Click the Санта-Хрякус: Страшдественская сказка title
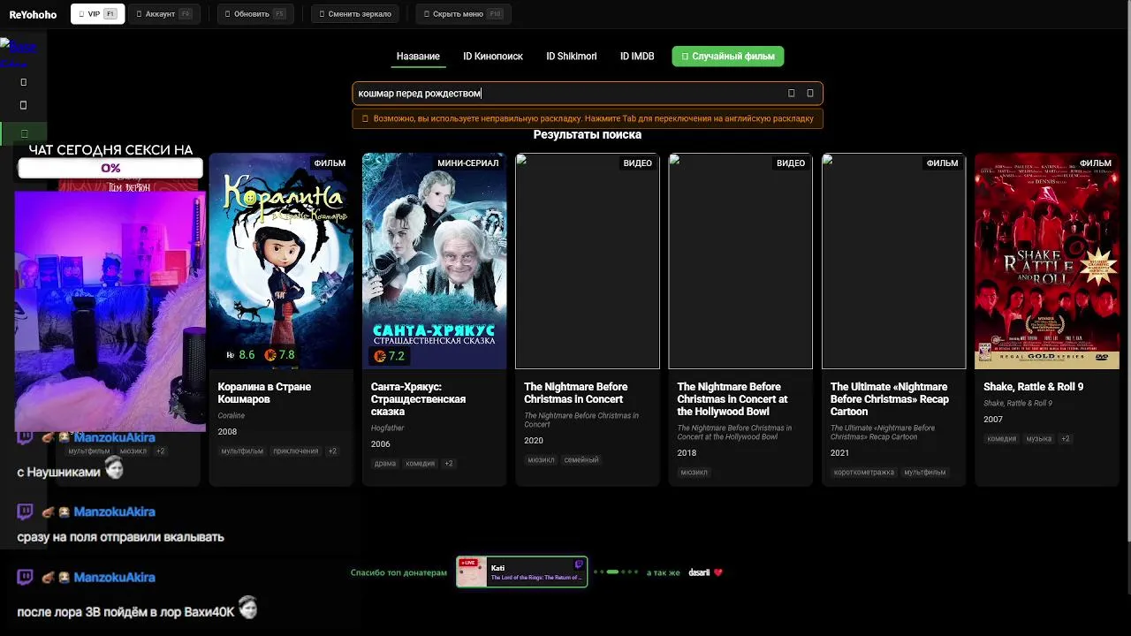 point(418,399)
